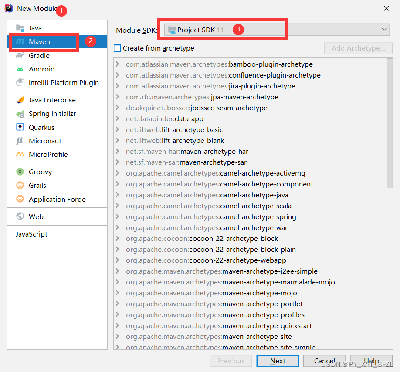Select Java module type
Viewport: 400px width, 372px height.
58,28
